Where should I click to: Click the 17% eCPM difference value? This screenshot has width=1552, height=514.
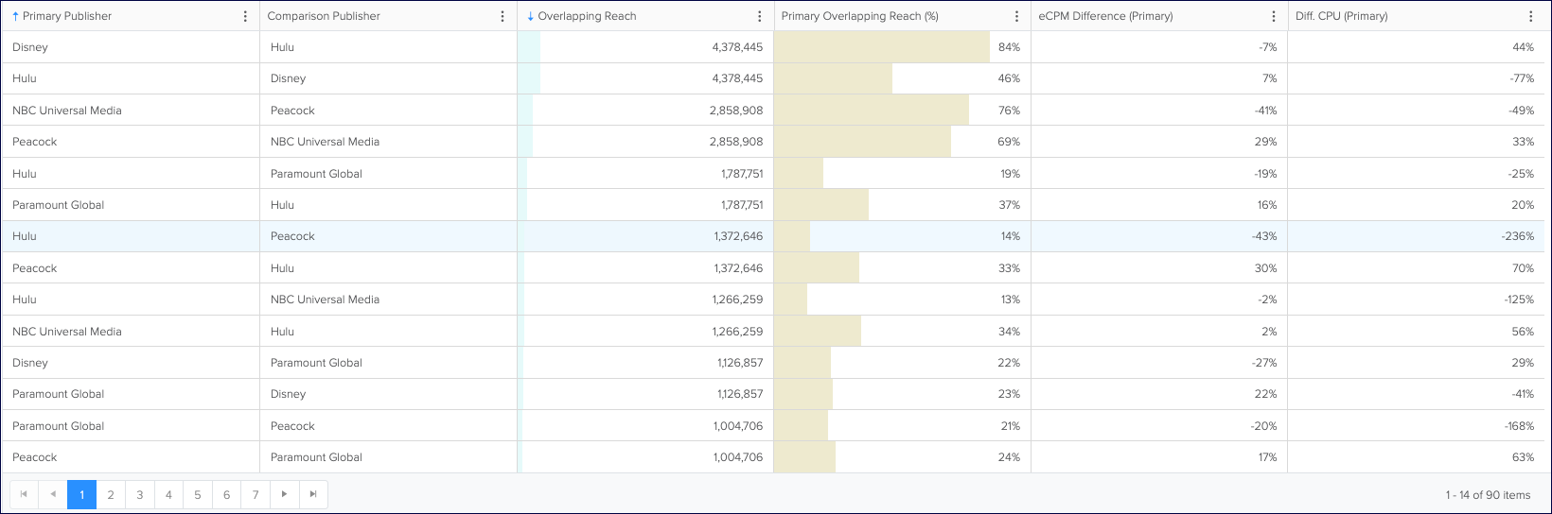pos(1267,457)
